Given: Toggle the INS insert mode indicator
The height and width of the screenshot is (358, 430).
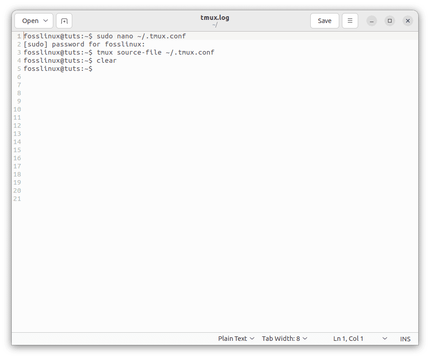Looking at the screenshot, I should [x=405, y=339].
